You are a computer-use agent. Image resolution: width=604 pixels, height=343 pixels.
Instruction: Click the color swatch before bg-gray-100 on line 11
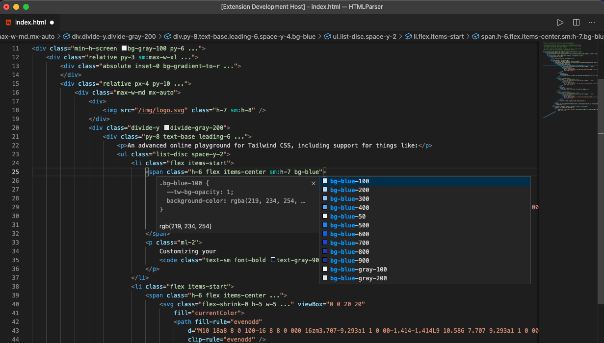(x=124, y=49)
